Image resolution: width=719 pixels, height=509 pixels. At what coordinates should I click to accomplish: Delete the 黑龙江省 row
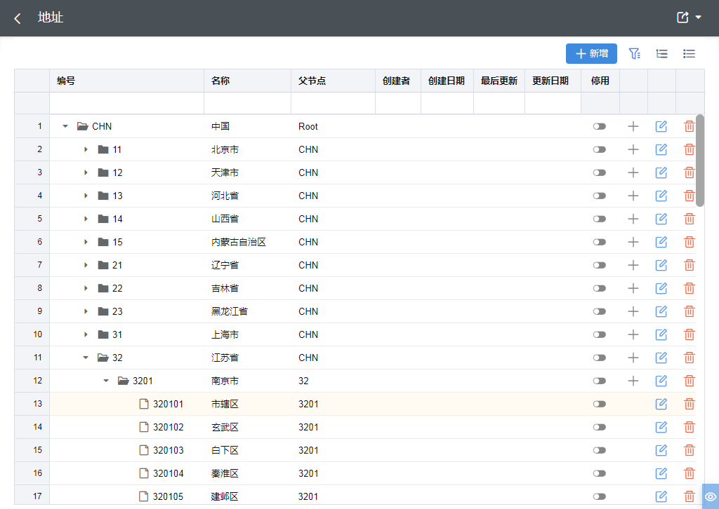point(689,311)
